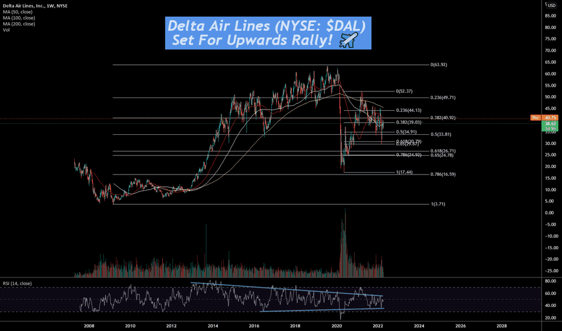Click the 2012 label on time axis
The image size is (562, 331).
point(171,326)
